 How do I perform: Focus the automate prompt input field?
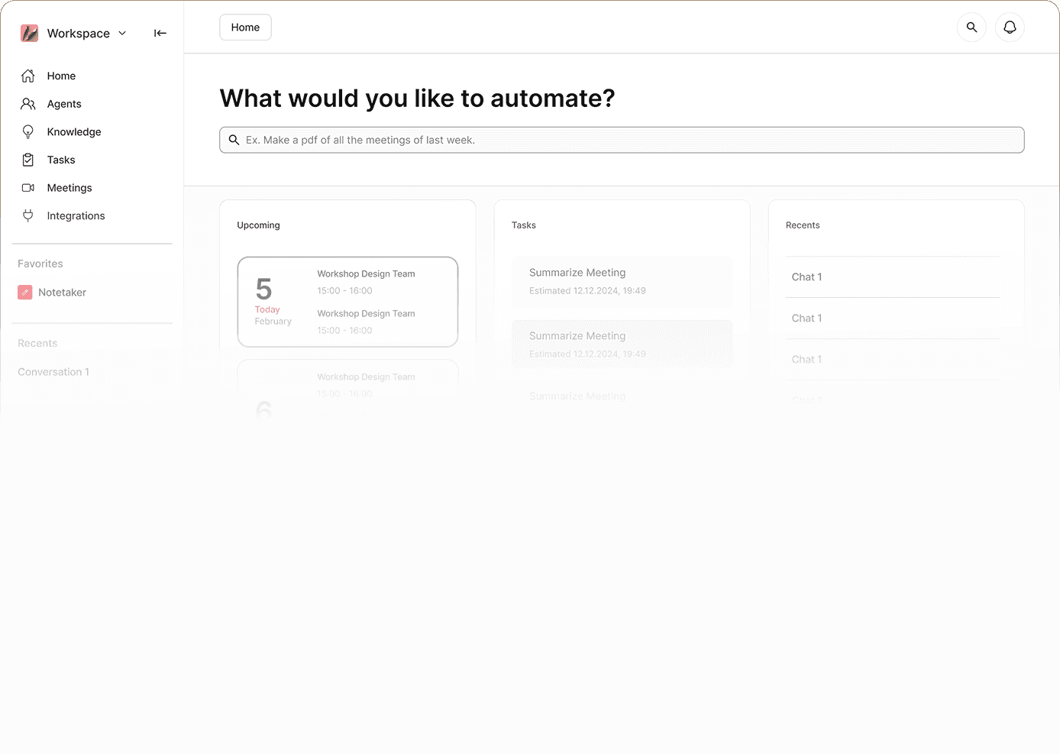pos(622,140)
